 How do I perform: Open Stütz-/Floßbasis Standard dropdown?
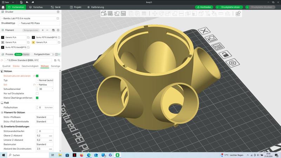45,117
